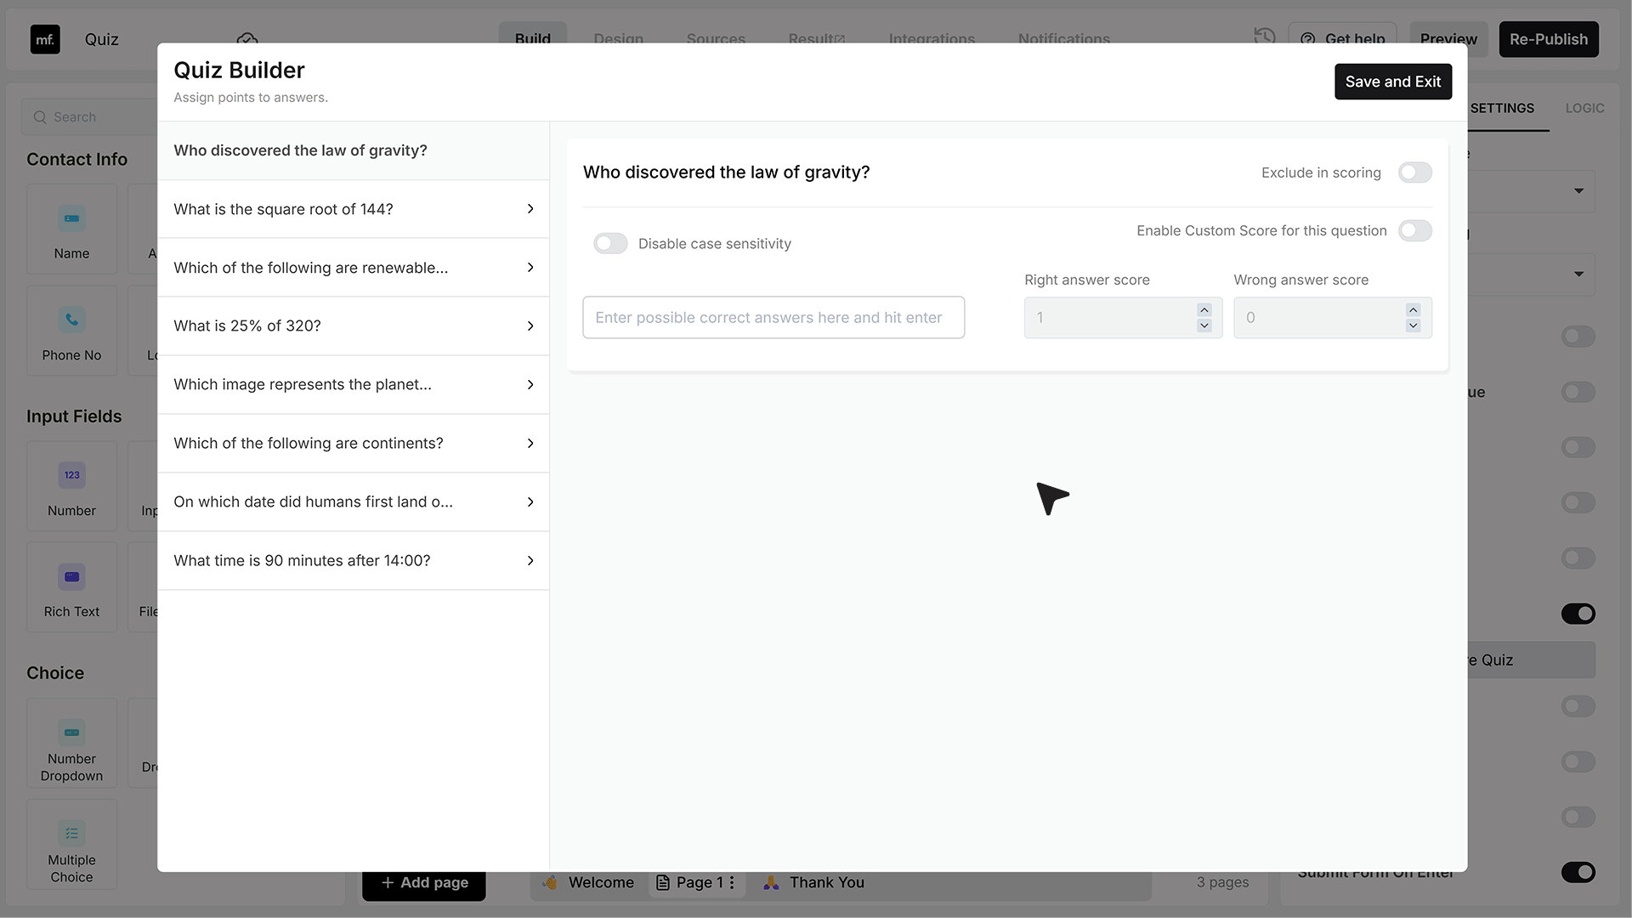The image size is (1632, 918).
Task: Click the Number Dropdown field icon
Action: [71, 732]
